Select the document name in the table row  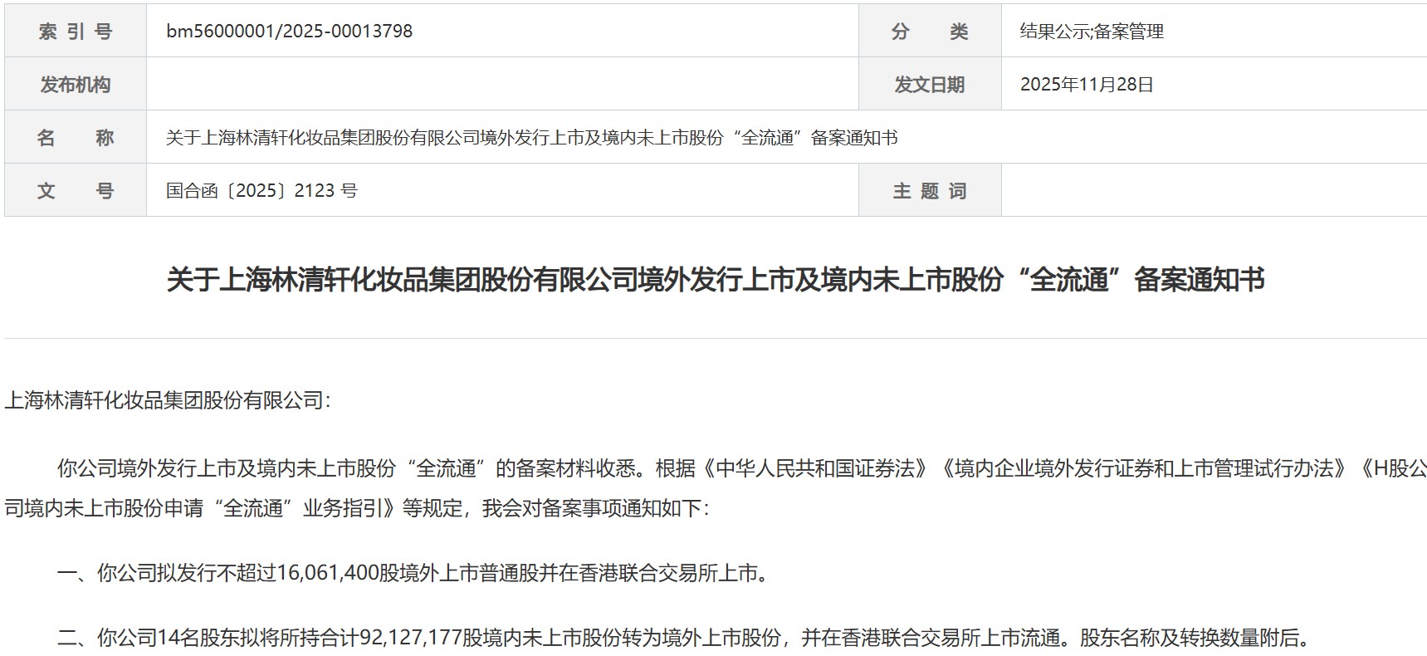click(531, 138)
